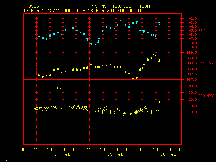
Task: Click the date range header text
Action: tap(84, 11)
